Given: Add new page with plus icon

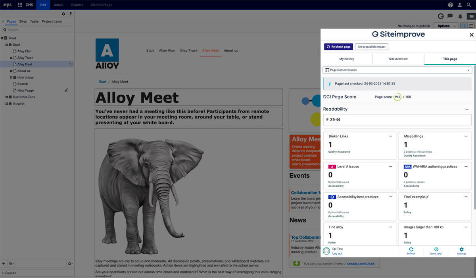Looking at the screenshot, I should [x=4, y=263].
